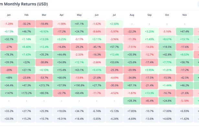Select the +78.3% cell in January
This screenshot has height=130, width=199.
click(9, 54)
